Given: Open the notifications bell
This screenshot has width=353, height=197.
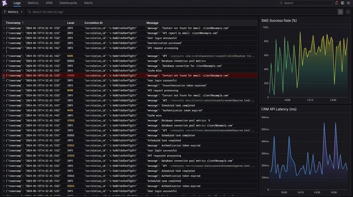Looking at the screenshot, I should (x=336, y=3).
